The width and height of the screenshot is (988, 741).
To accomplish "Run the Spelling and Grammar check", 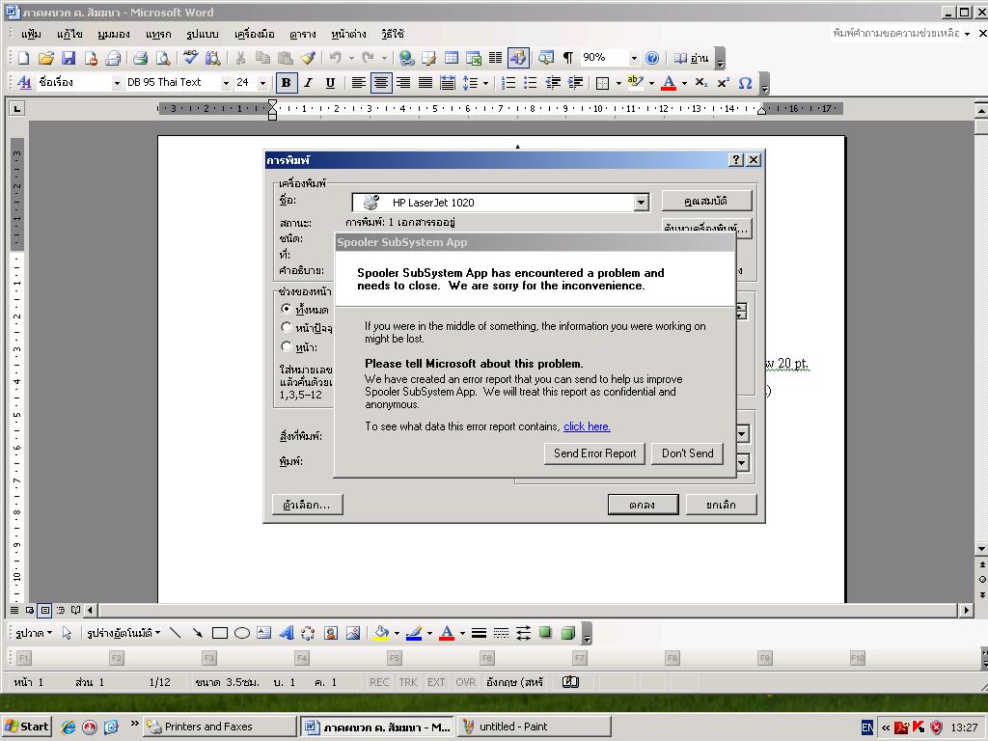I will click(190, 58).
